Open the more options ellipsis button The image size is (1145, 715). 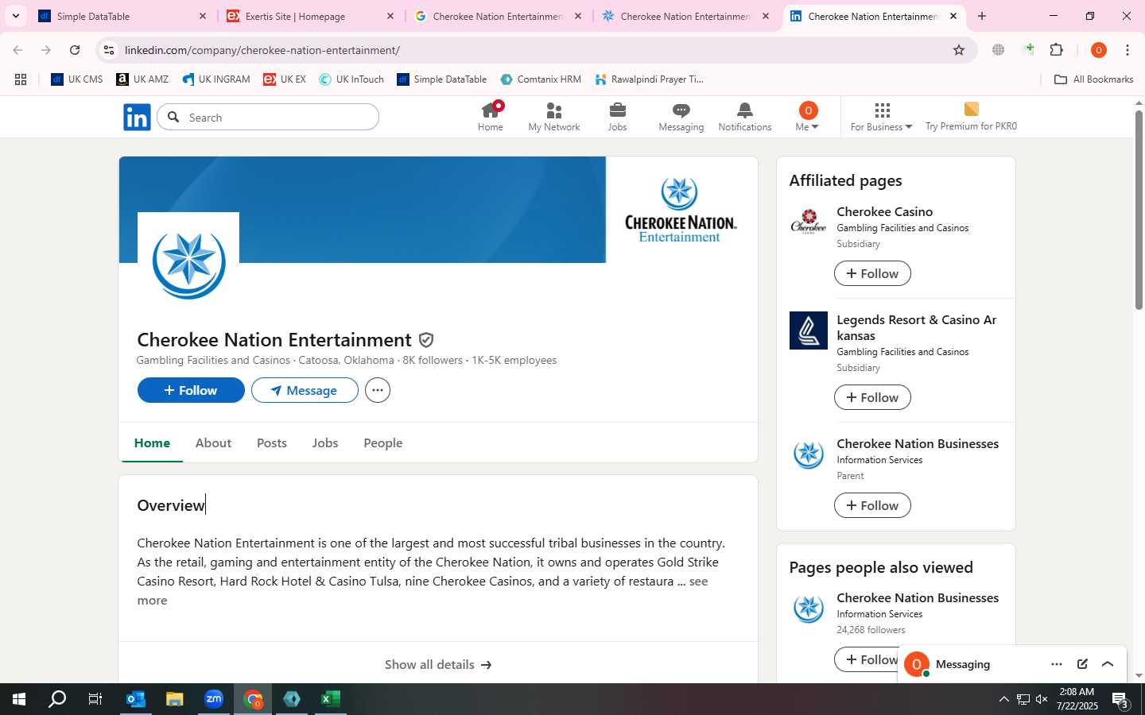click(378, 390)
